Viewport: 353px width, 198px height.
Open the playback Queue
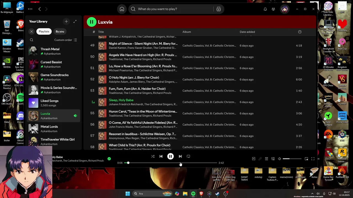tap(266, 159)
